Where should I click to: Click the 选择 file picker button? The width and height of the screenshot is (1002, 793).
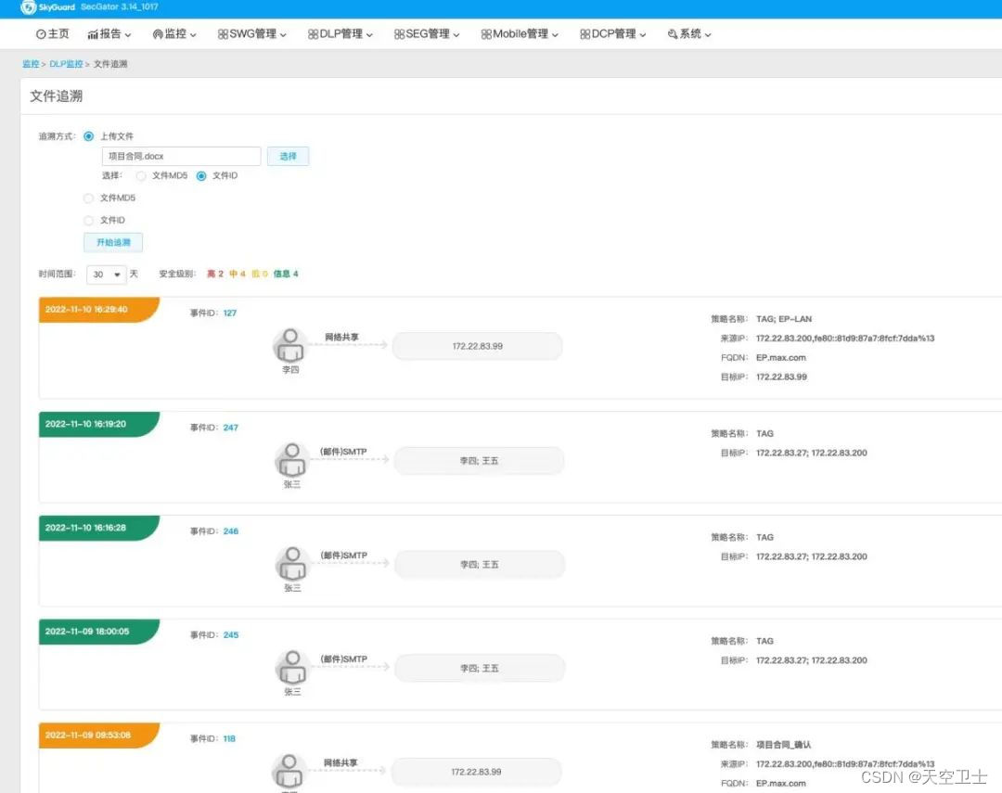tap(288, 155)
